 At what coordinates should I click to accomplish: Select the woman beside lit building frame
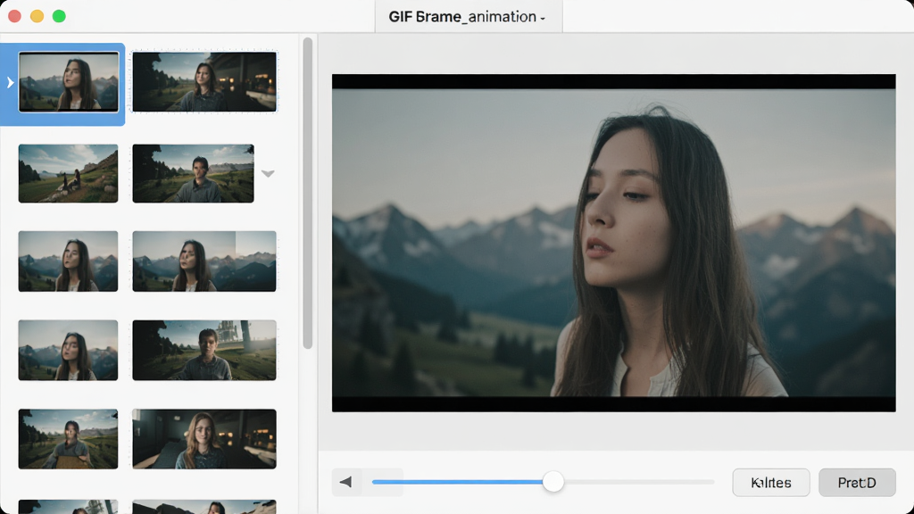coord(204,81)
